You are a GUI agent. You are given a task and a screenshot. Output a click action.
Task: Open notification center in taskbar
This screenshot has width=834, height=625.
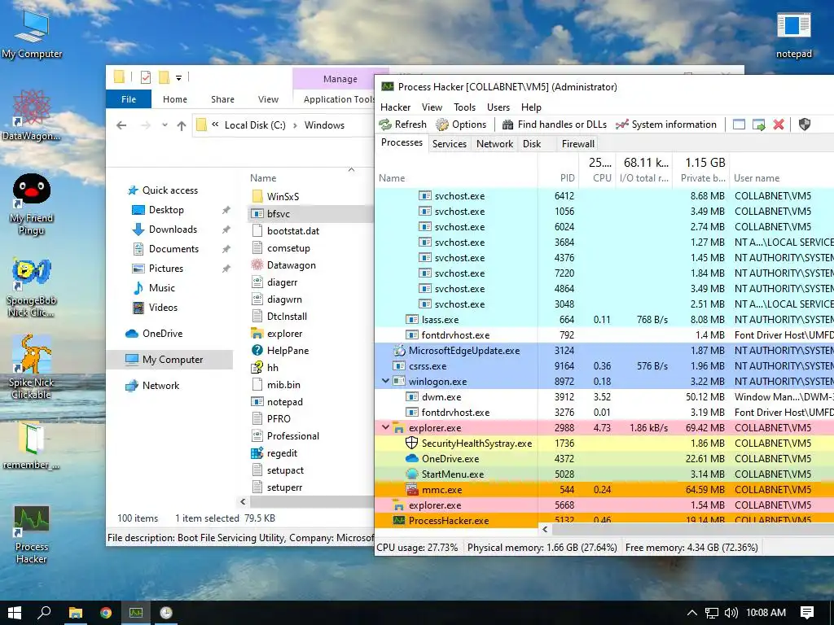click(x=807, y=613)
